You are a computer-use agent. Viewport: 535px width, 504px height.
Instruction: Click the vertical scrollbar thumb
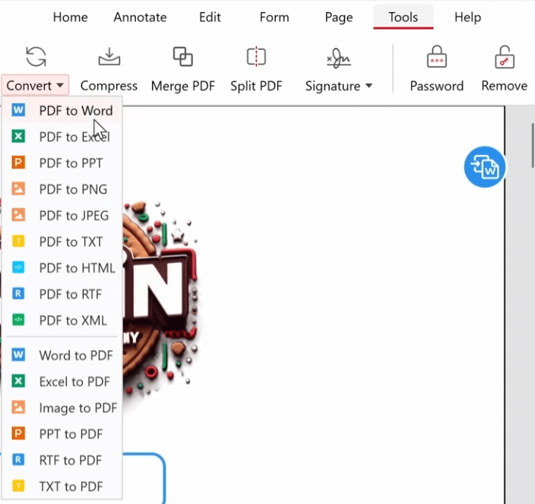532,145
